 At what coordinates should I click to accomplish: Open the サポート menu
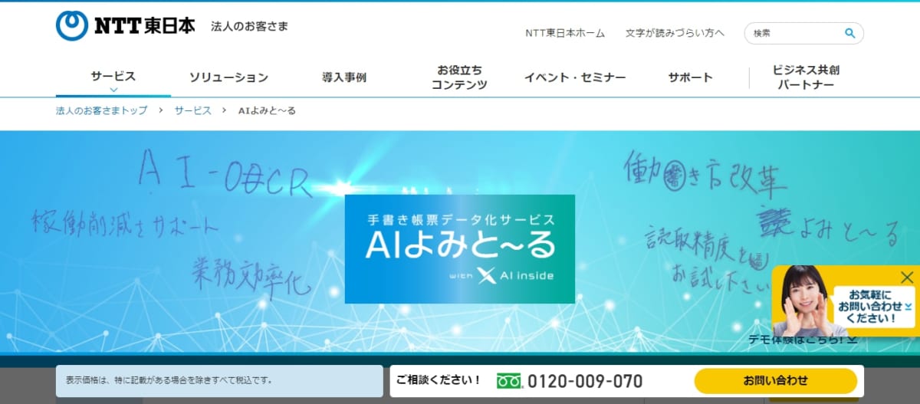690,77
